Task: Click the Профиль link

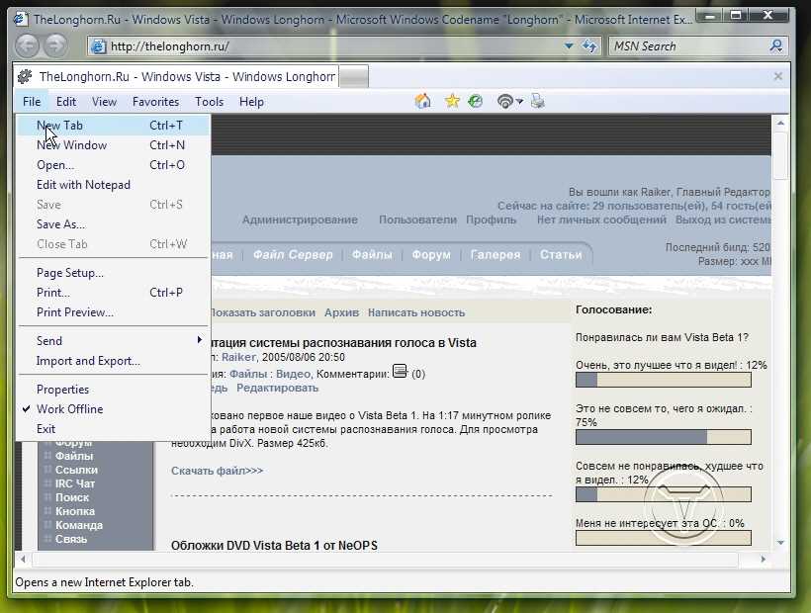Action: 491,219
